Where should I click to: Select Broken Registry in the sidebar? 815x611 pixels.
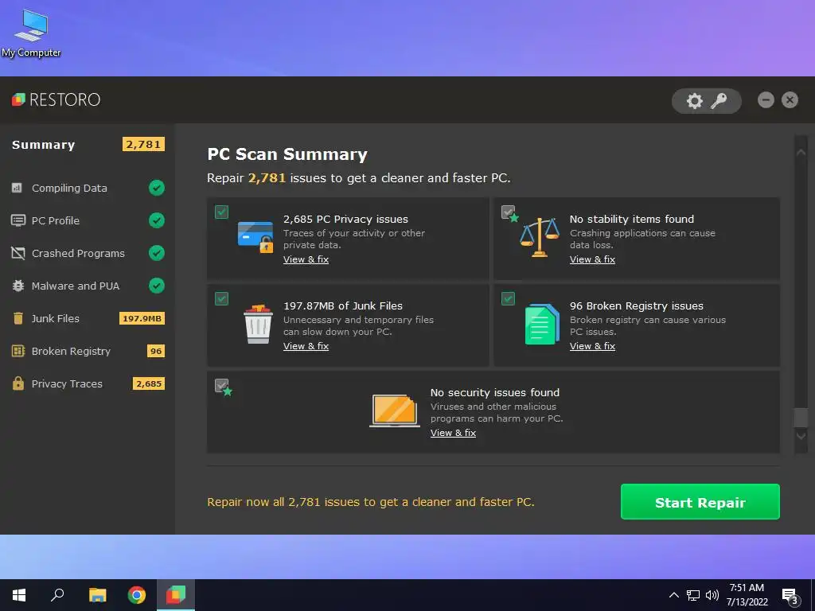tap(88, 351)
